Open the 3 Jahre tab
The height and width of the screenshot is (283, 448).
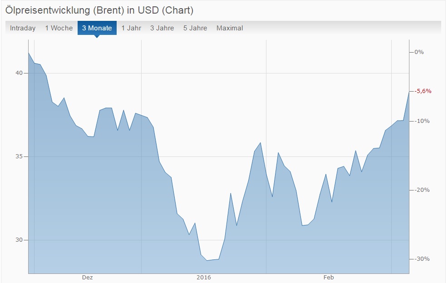point(162,28)
